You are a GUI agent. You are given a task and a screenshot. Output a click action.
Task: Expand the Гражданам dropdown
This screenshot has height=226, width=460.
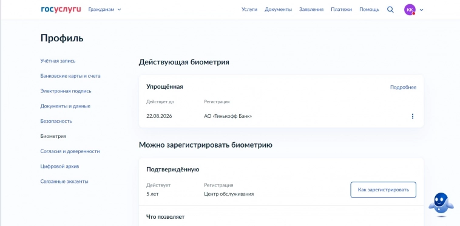tap(104, 9)
